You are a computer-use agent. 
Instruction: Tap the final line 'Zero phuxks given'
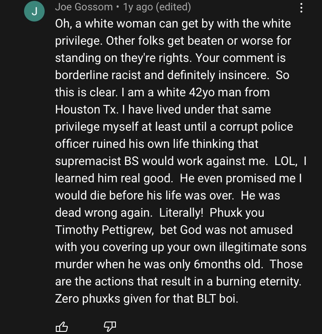tap(146, 298)
